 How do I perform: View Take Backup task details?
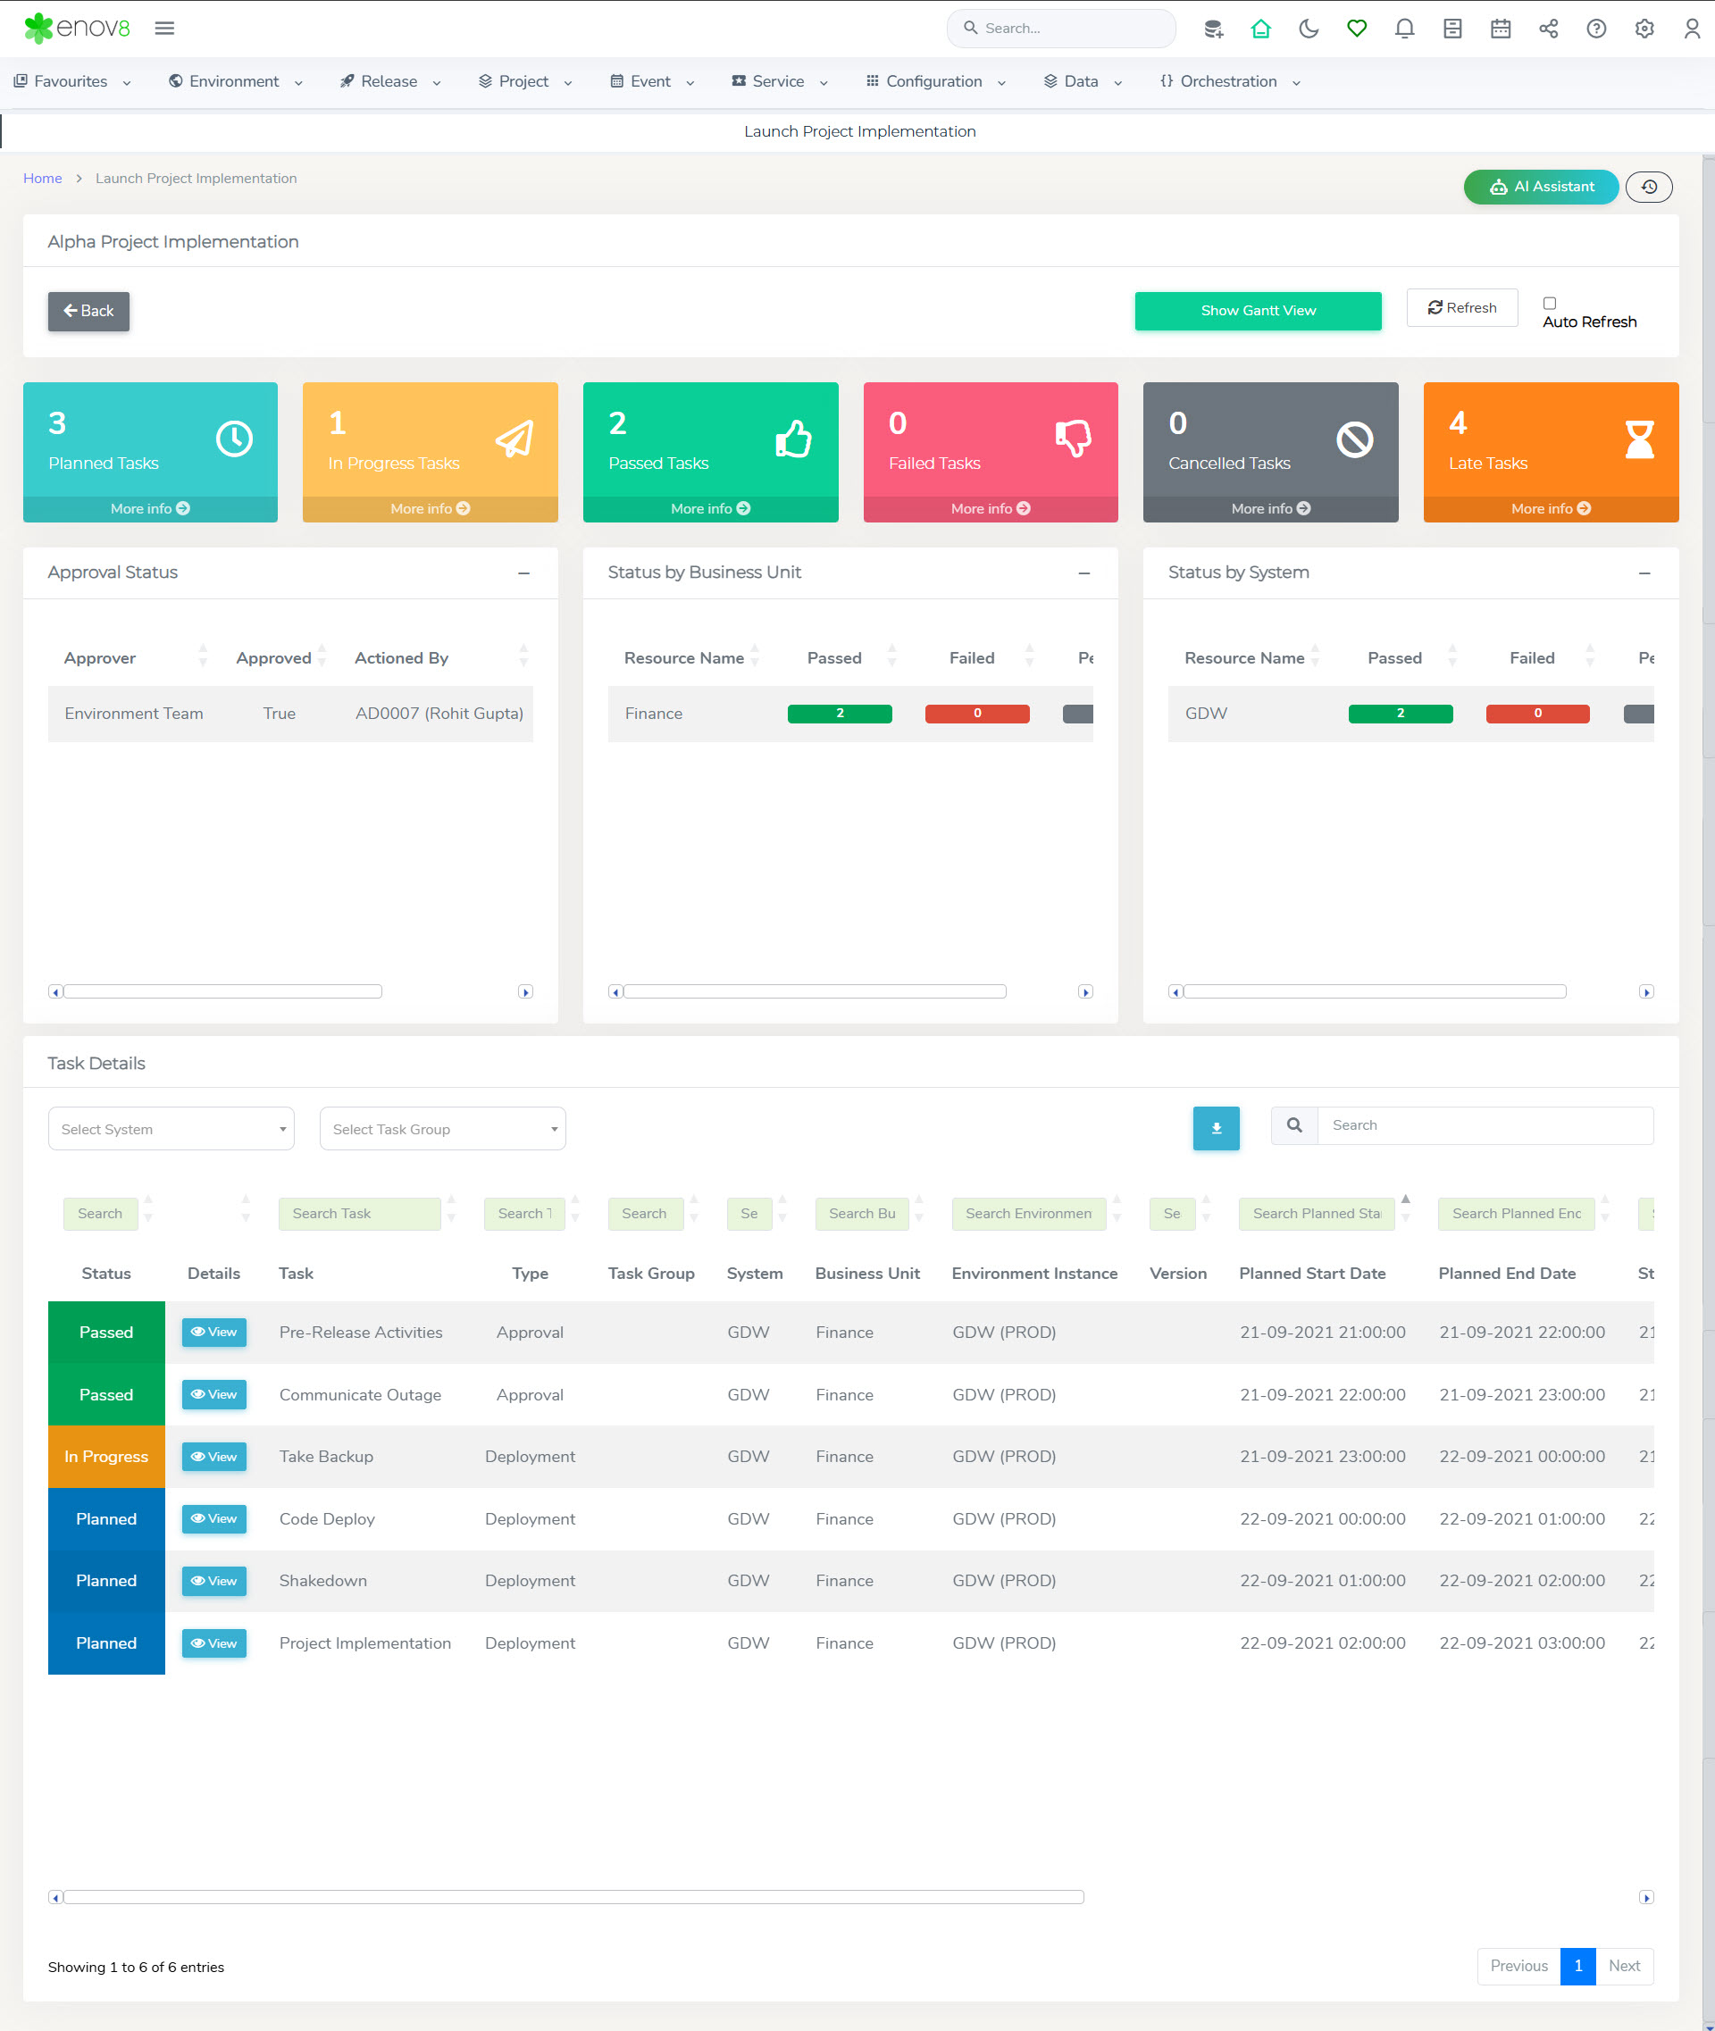pos(213,1457)
